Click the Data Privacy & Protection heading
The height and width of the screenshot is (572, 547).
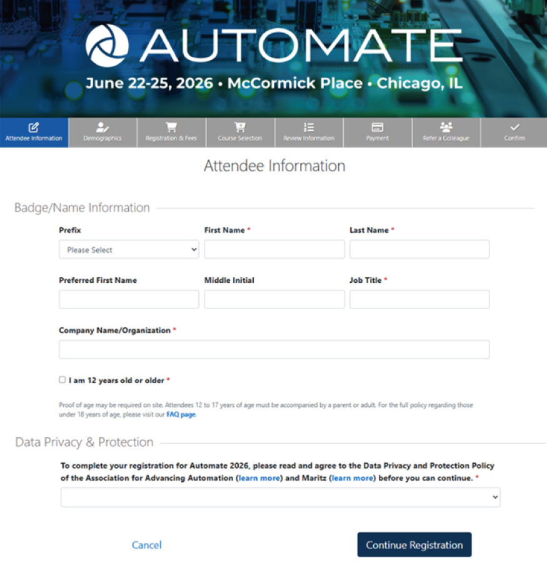click(84, 442)
